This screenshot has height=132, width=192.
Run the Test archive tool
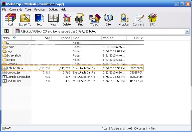(x=39, y=19)
